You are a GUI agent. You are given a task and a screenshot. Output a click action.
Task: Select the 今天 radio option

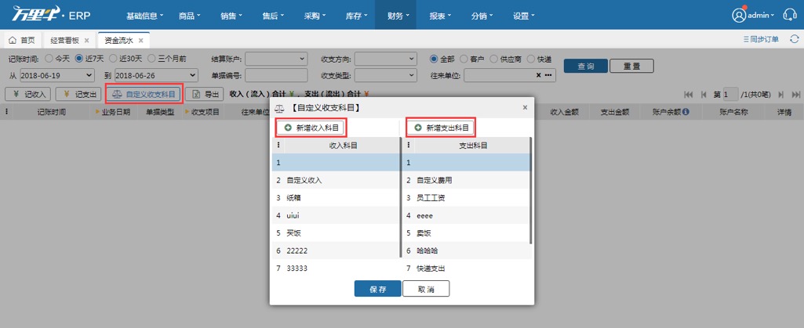click(x=49, y=59)
